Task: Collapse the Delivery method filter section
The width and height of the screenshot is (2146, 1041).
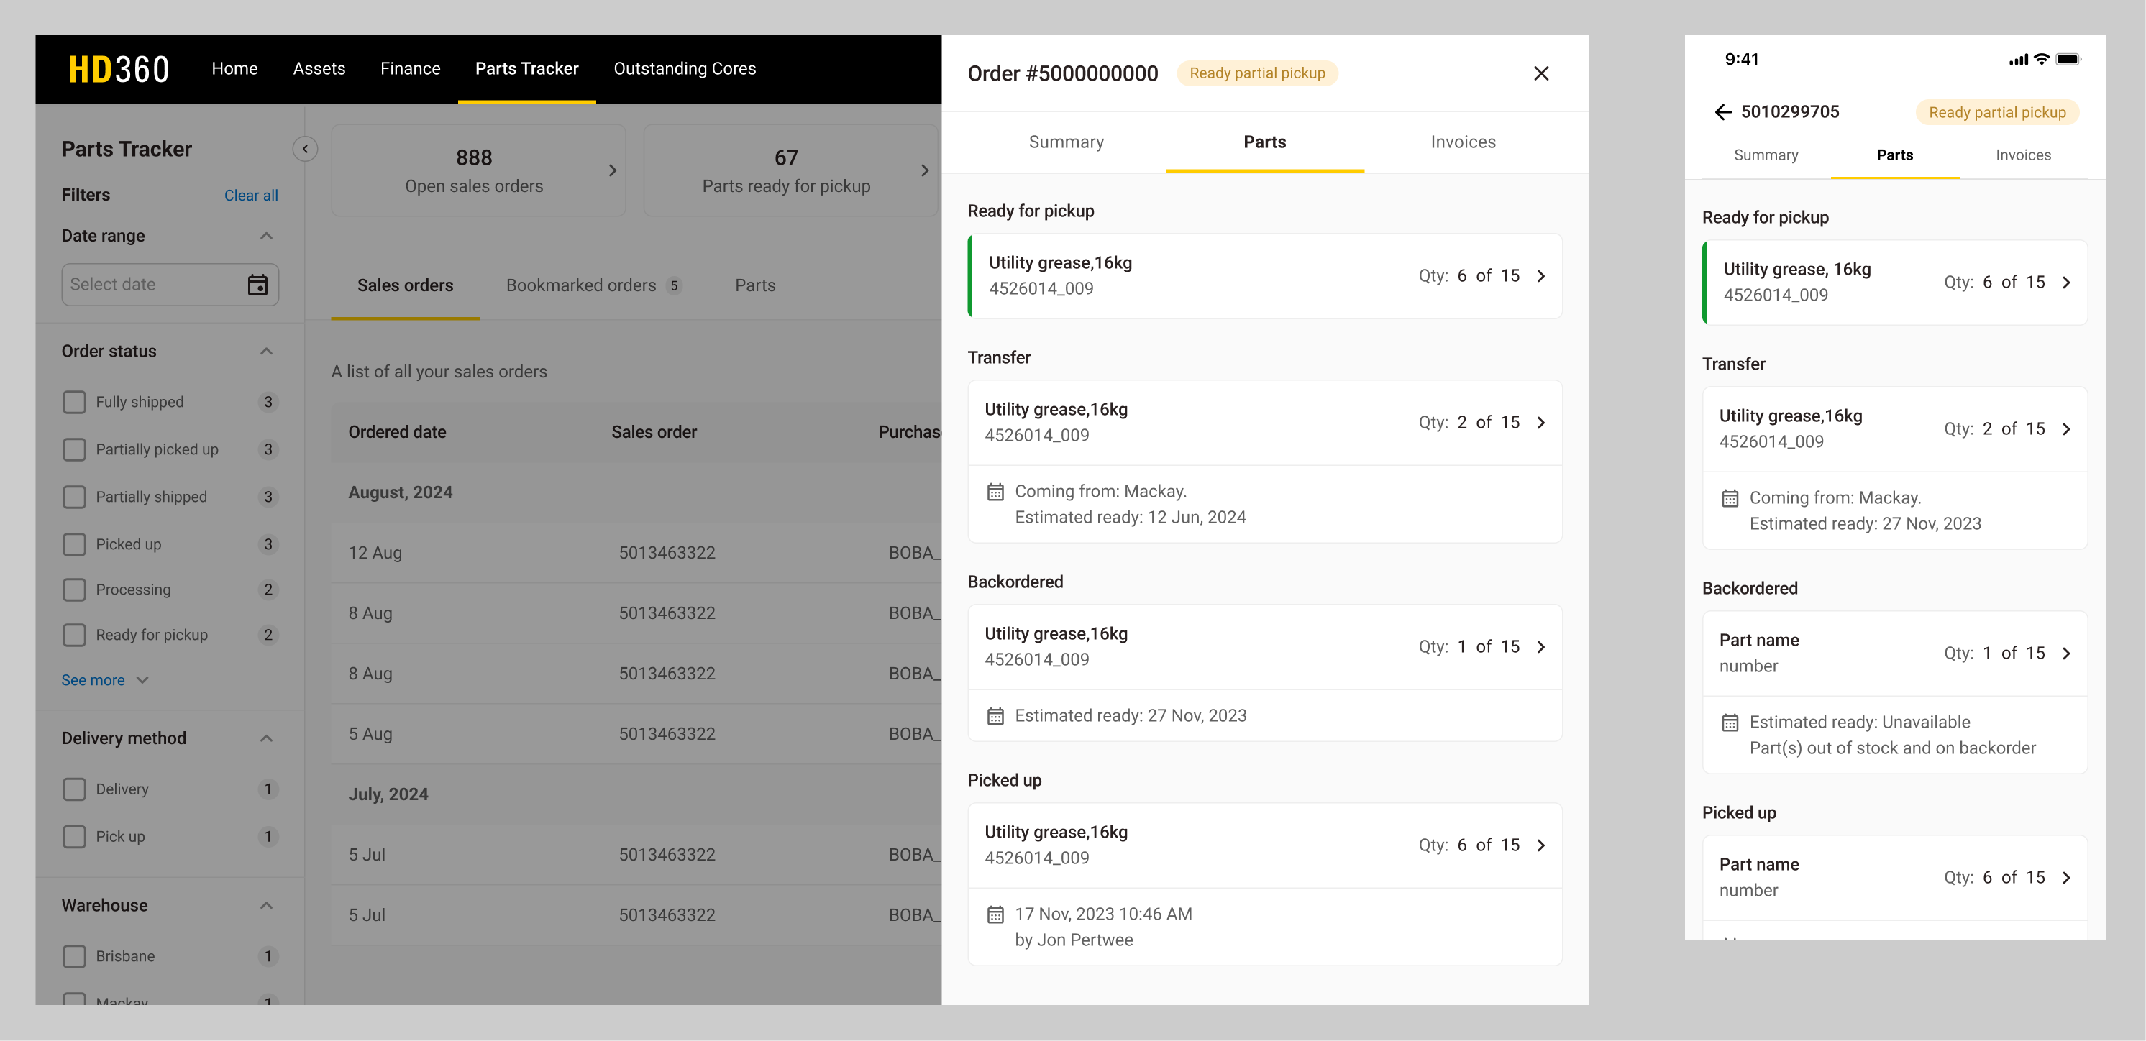Action: tap(267, 739)
